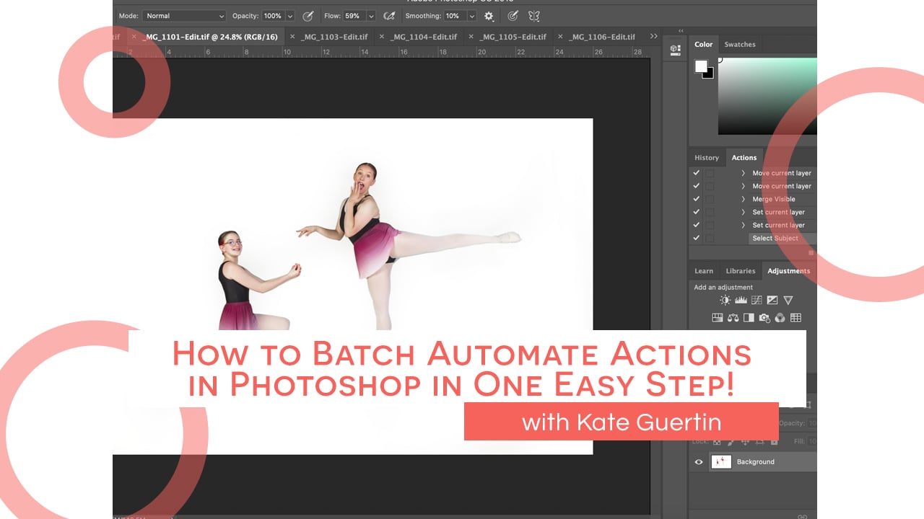924x519 pixels.
Task: Hide the Background layer with eye icon
Action: (698, 462)
